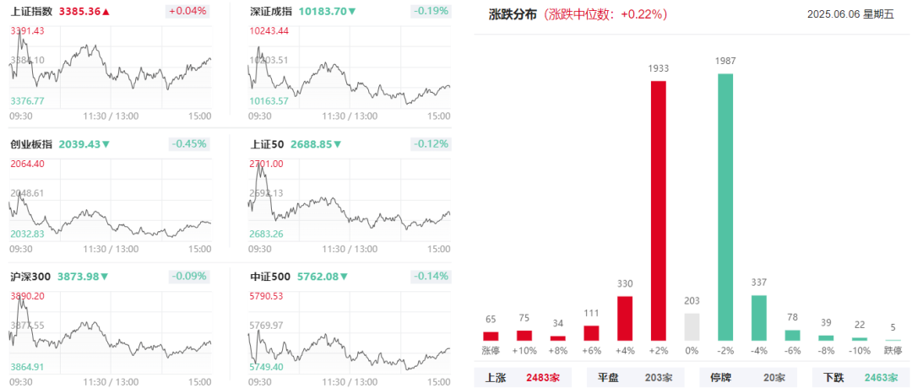Select the 涨停 bar in the distribution chart
This screenshot has height=388, width=912.
[x=491, y=337]
